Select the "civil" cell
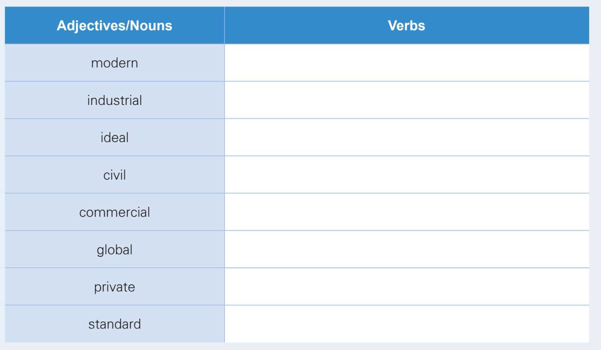Screen dimensions: 601x350 pyautogui.click(x=114, y=175)
